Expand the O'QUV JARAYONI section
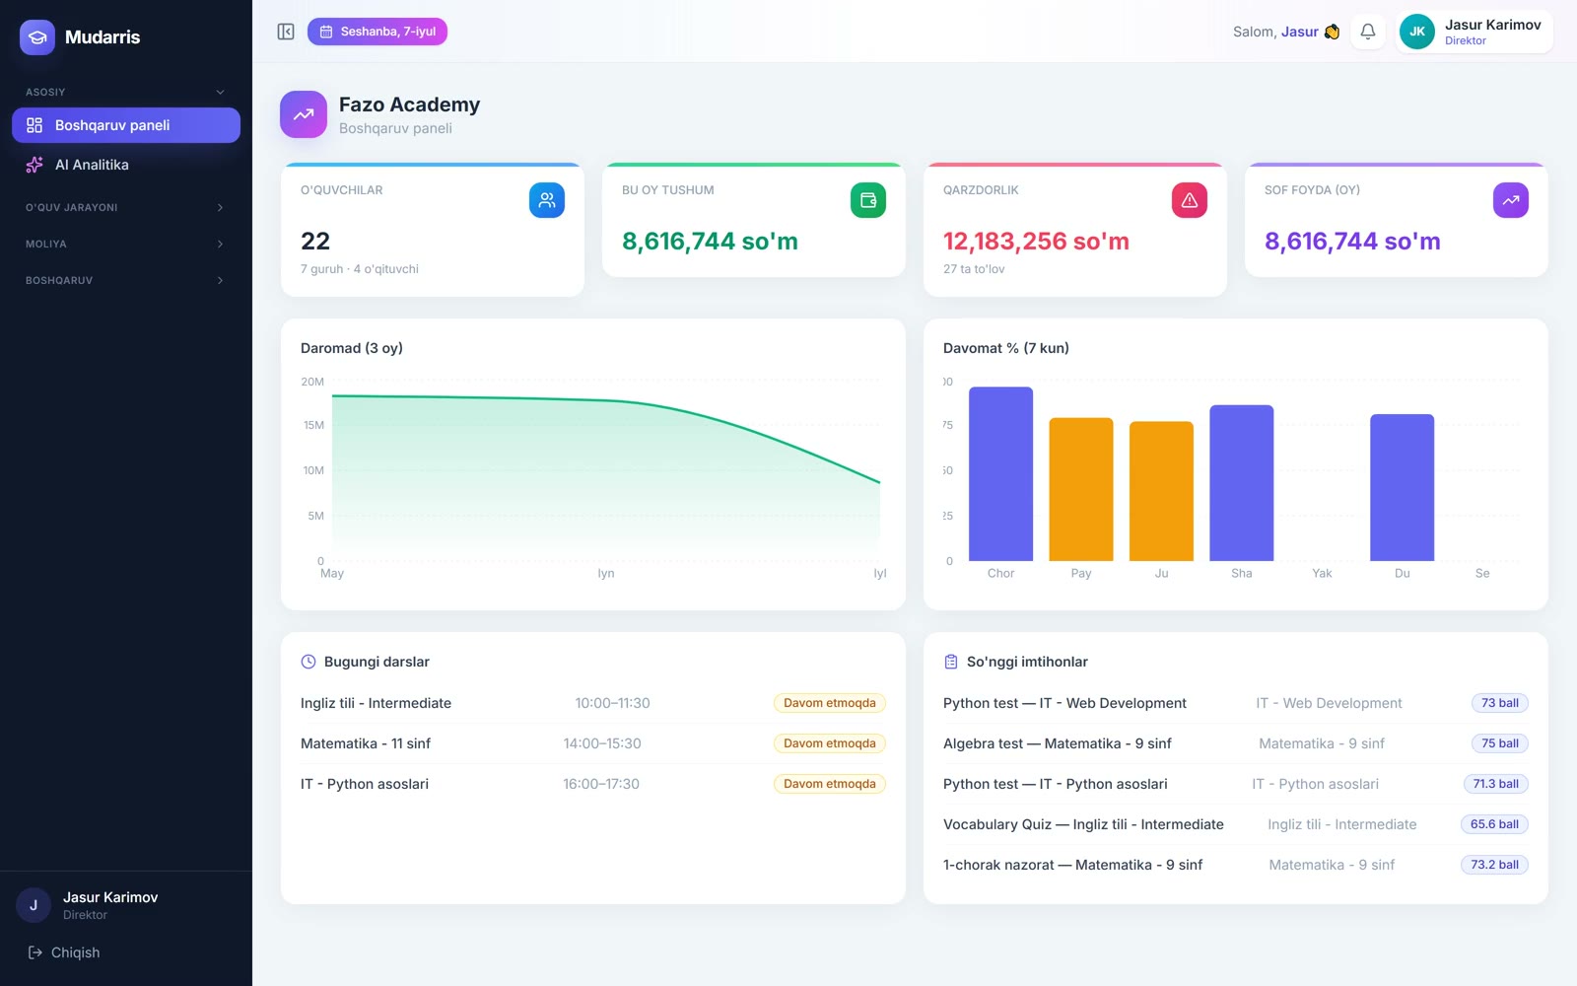This screenshot has height=986, width=1577. coord(126,207)
